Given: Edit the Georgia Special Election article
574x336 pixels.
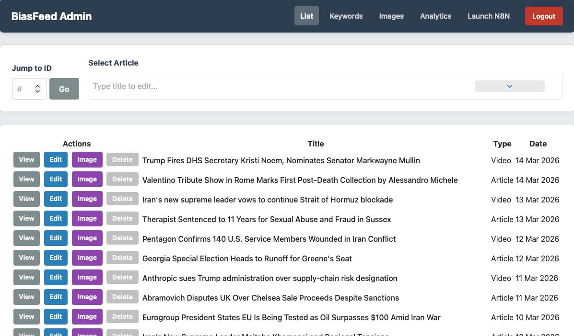Looking at the screenshot, I should [x=55, y=258].
